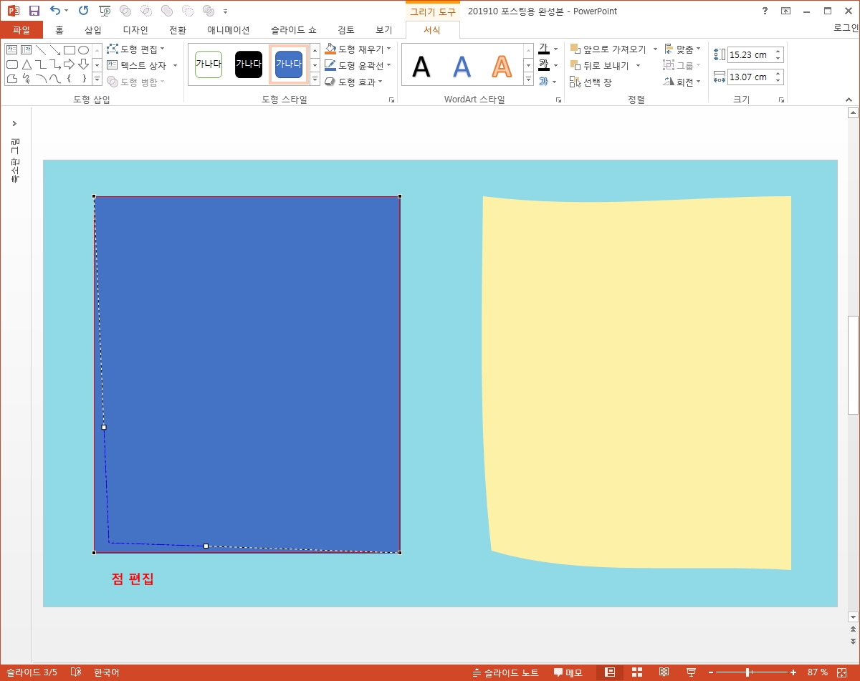Toggle 슬라이드 노트 notes pane
The width and height of the screenshot is (860, 681).
coord(506,672)
